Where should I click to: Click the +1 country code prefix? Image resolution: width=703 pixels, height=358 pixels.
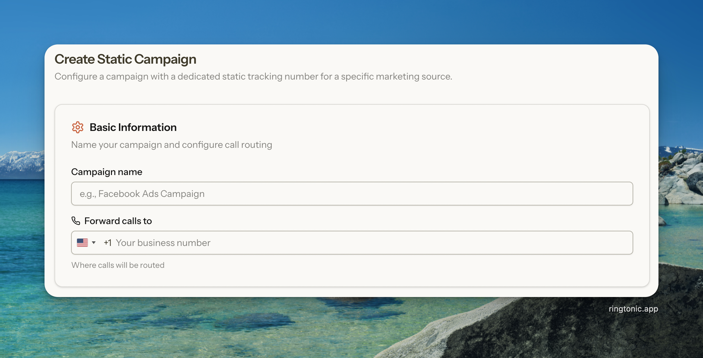point(107,243)
